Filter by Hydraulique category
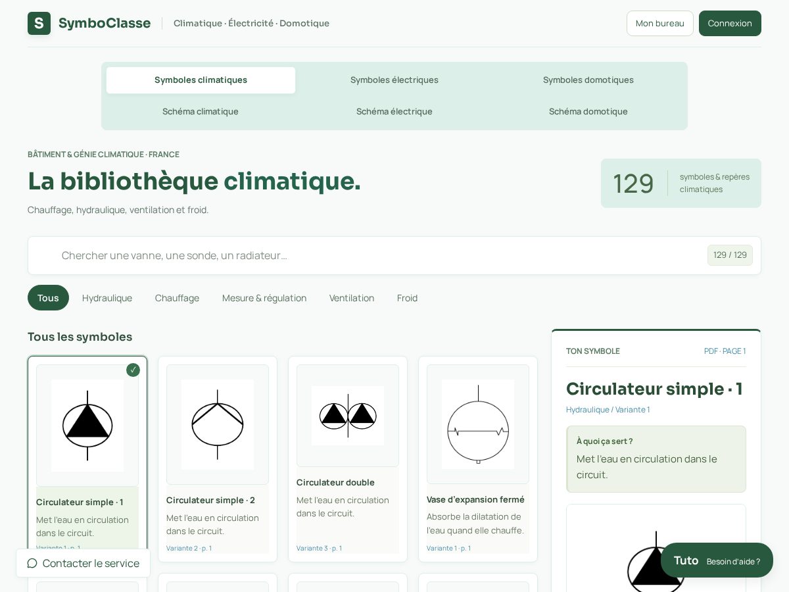 [x=107, y=298]
